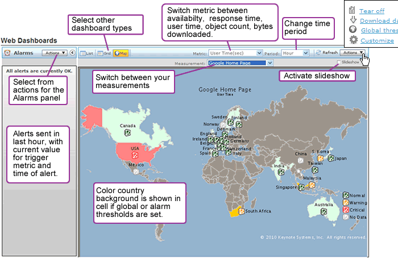Click the Tear off link
Image resolution: width=398 pixels, height=259 pixels.
click(371, 11)
